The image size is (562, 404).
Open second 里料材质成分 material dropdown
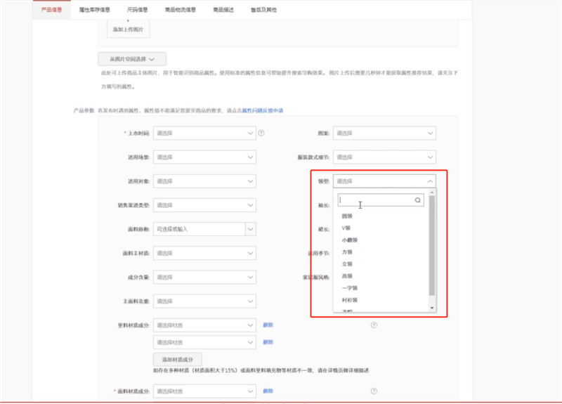tap(204, 342)
